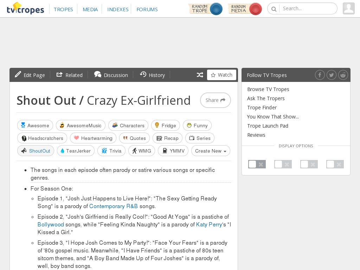Click the search magnifier icon
The image size is (360, 270).
click(274, 9)
